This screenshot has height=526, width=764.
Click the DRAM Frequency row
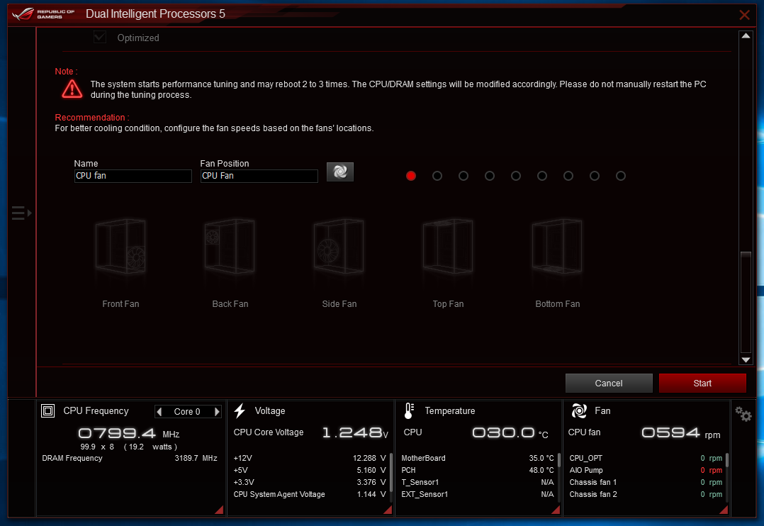point(130,458)
